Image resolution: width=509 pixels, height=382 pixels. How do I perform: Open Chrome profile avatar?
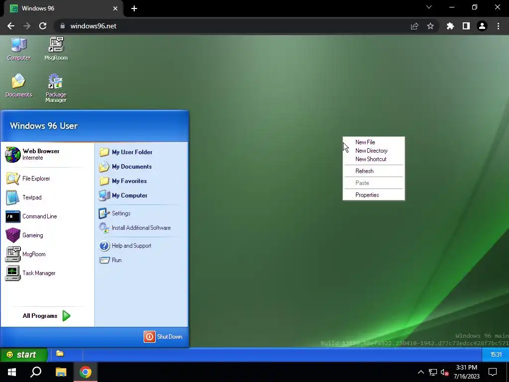point(482,26)
